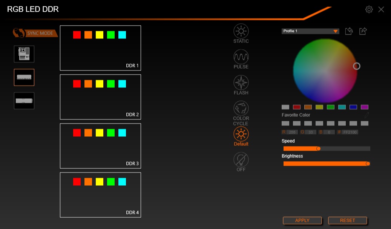Pick the eyedropper tool beside Favorite Color
The image size is (391, 229).
coord(366,115)
